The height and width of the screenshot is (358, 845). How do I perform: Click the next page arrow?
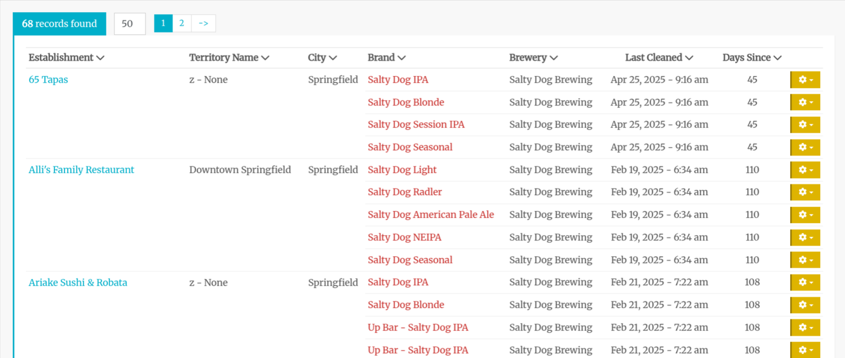203,24
